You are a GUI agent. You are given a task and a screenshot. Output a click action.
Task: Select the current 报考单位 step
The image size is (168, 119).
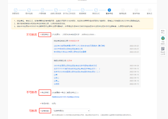click(x=109, y=10)
